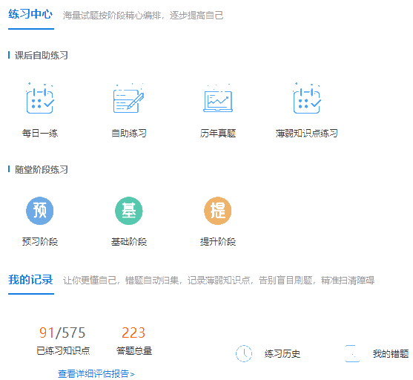Screen dimensions: 413x380
Task: Switch to the 我的记录 tab heading
Action: [30, 280]
